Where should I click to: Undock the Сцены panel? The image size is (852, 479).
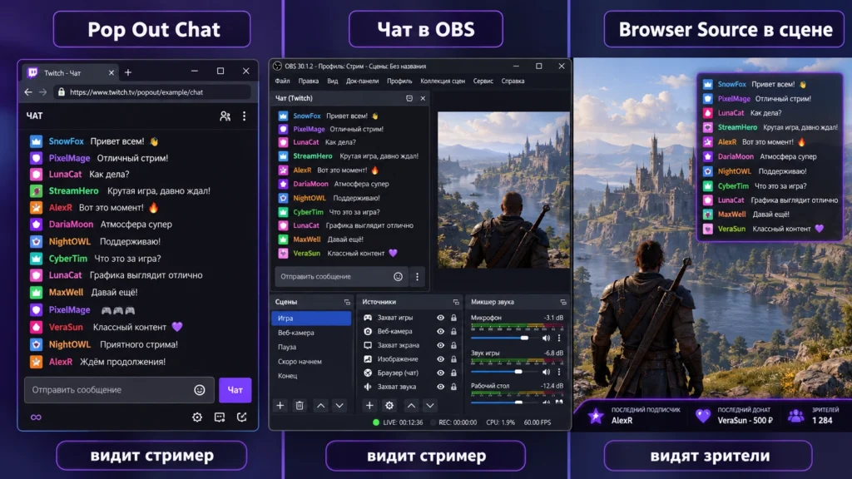point(347,302)
